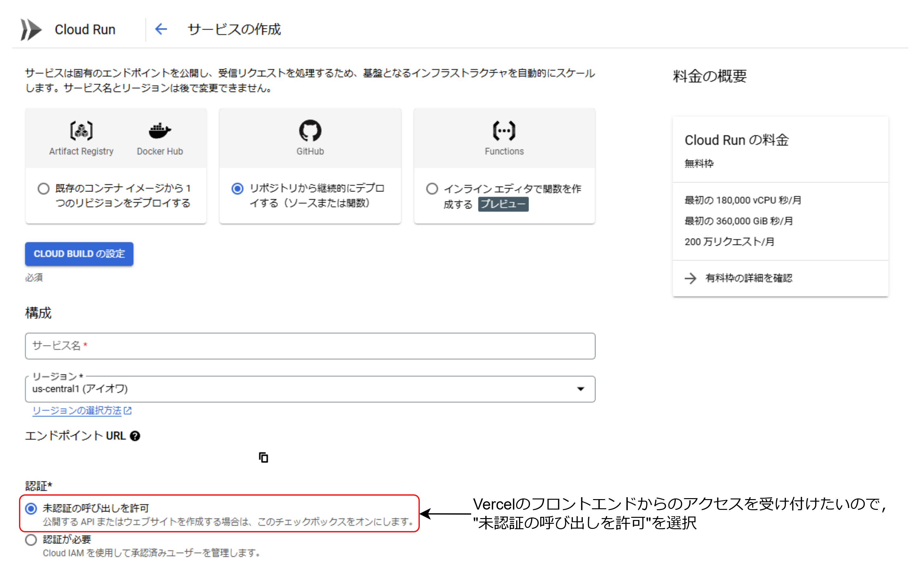The width and height of the screenshot is (922, 578).
Task: Click the サービス名 input field
Action: click(306, 346)
